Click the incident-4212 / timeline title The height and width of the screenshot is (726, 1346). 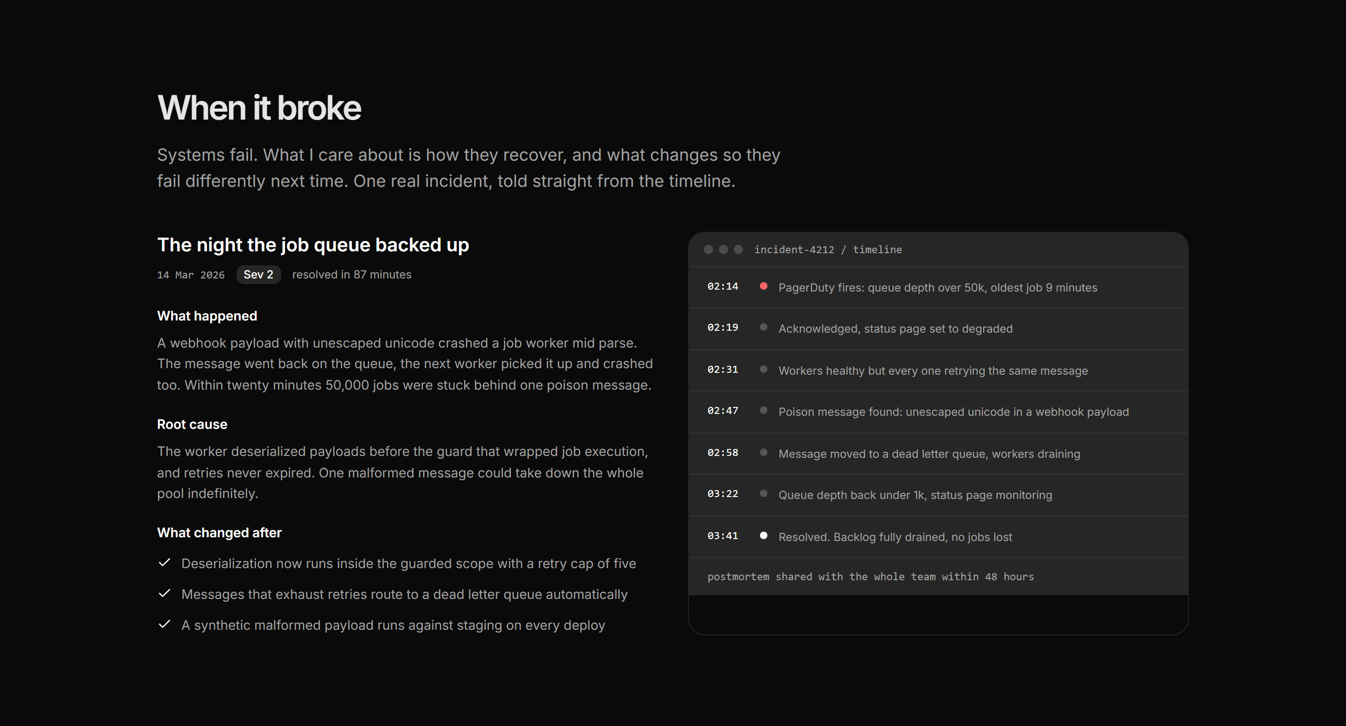828,249
